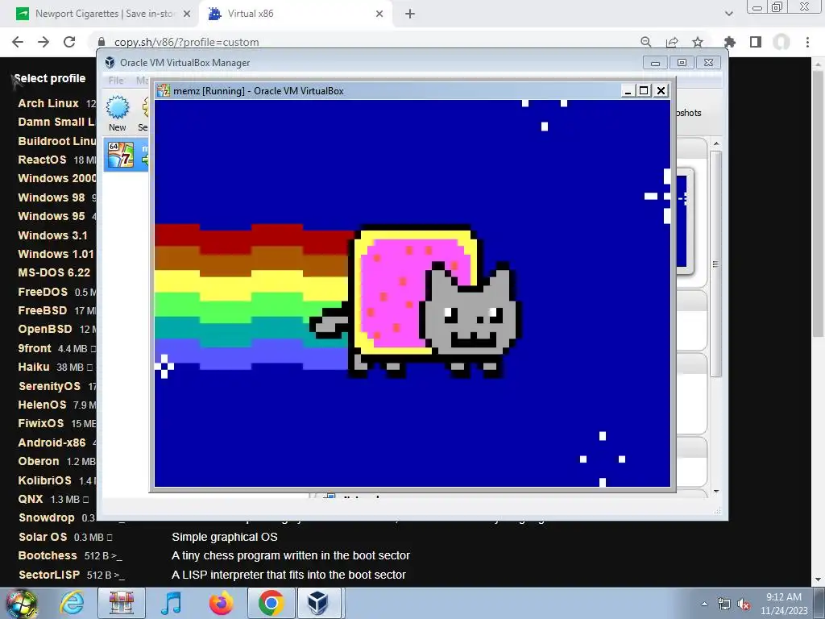This screenshot has height=619, width=825.
Task: Click the browser back arrow
Action: [18, 42]
